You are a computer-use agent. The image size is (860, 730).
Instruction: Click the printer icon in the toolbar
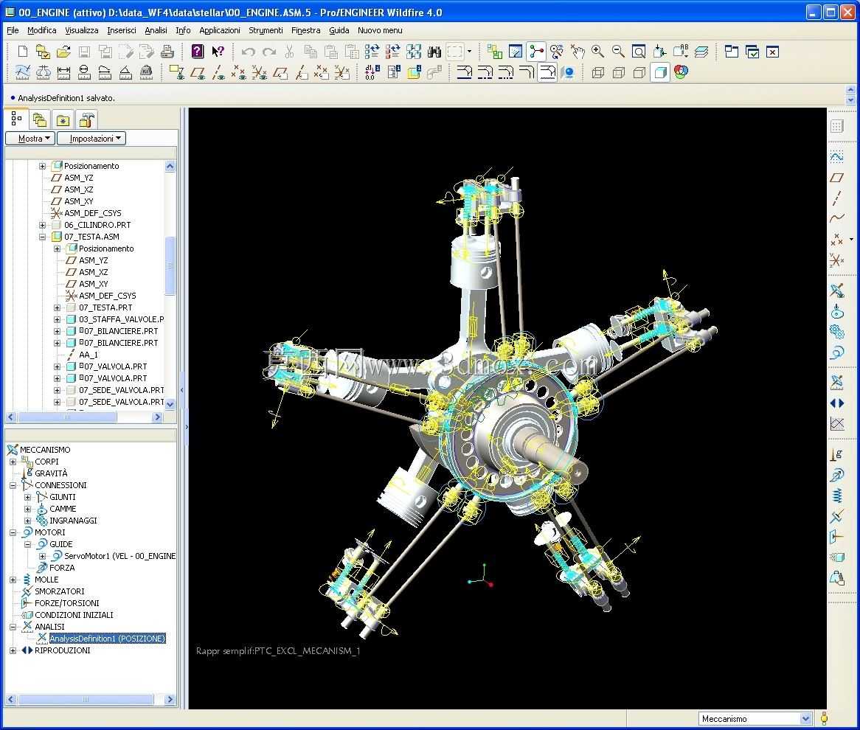tap(167, 52)
